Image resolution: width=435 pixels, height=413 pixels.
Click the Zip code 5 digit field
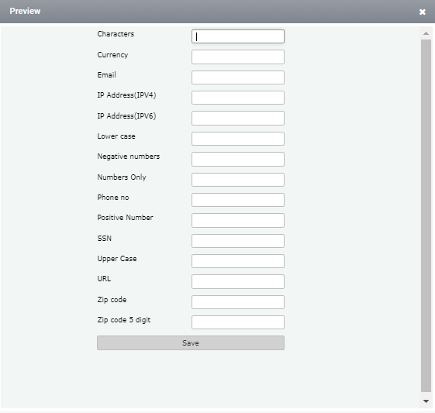(x=238, y=322)
